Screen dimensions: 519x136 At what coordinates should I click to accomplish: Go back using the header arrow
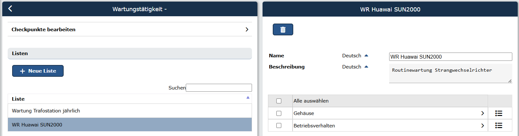pyautogui.click(x=10, y=9)
